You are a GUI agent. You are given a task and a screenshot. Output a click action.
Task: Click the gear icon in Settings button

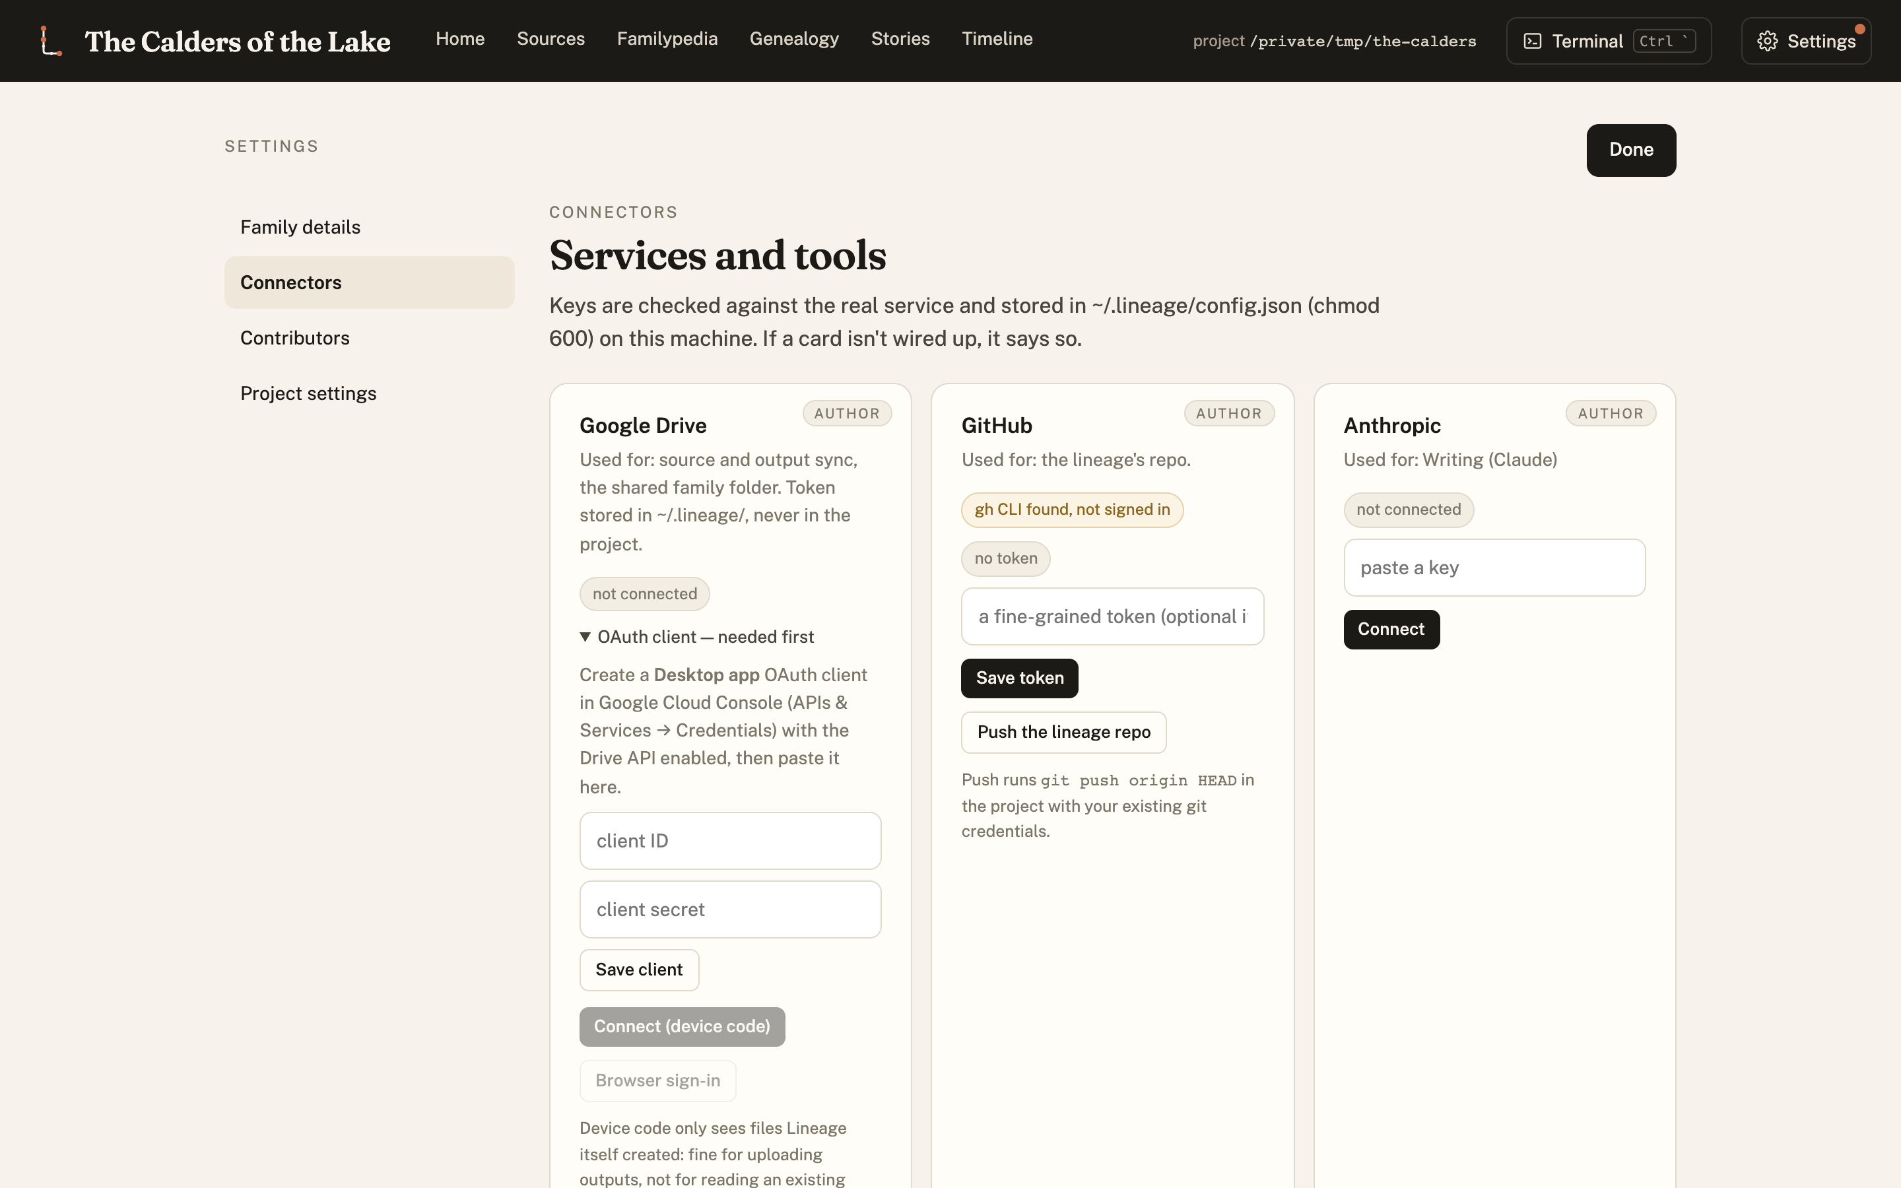(x=1768, y=41)
